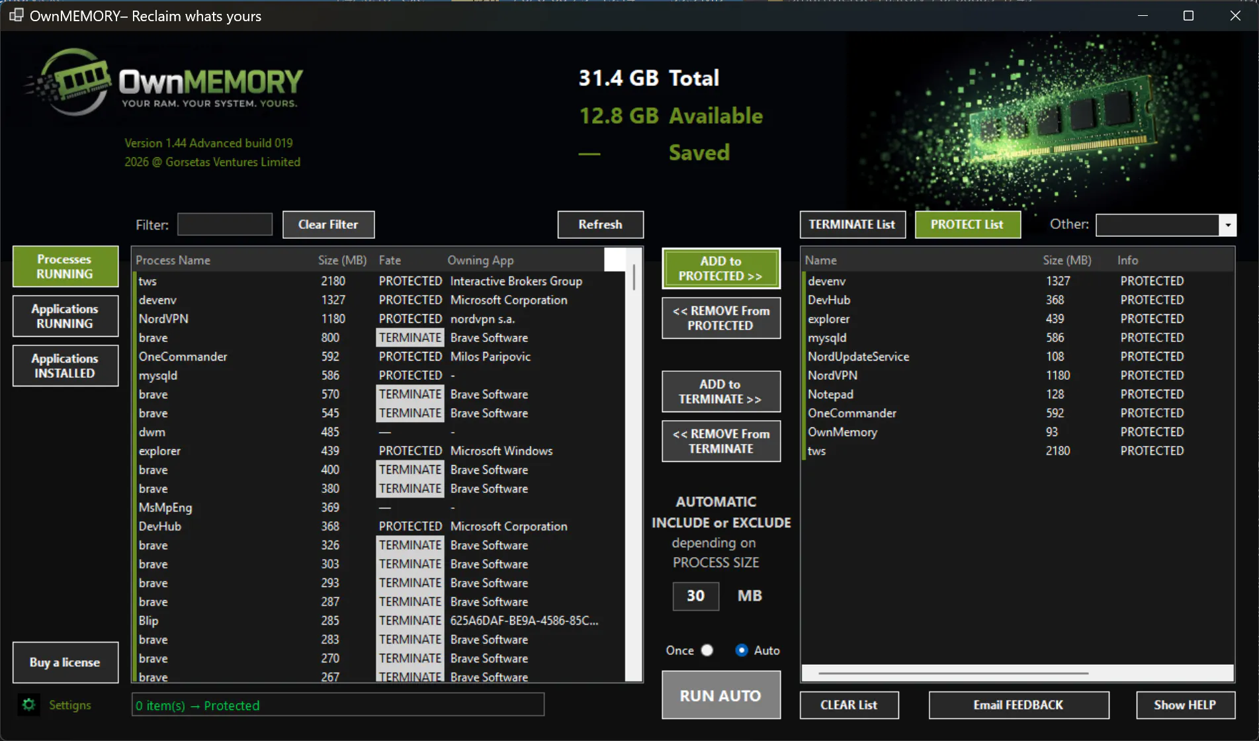Select the brave process sized 400 MB
Viewport: 1259px width, 741px height.
click(x=380, y=470)
